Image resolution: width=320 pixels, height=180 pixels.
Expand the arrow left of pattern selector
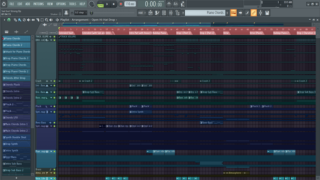point(183,13)
